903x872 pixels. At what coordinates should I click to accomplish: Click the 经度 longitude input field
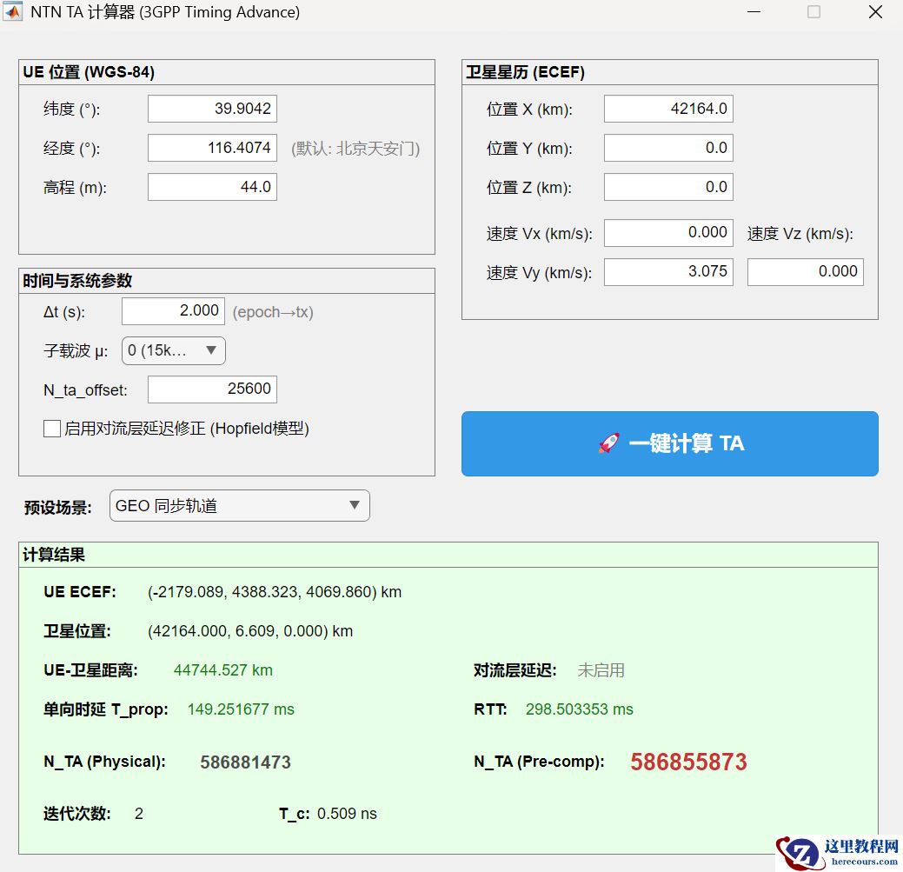tap(212, 147)
